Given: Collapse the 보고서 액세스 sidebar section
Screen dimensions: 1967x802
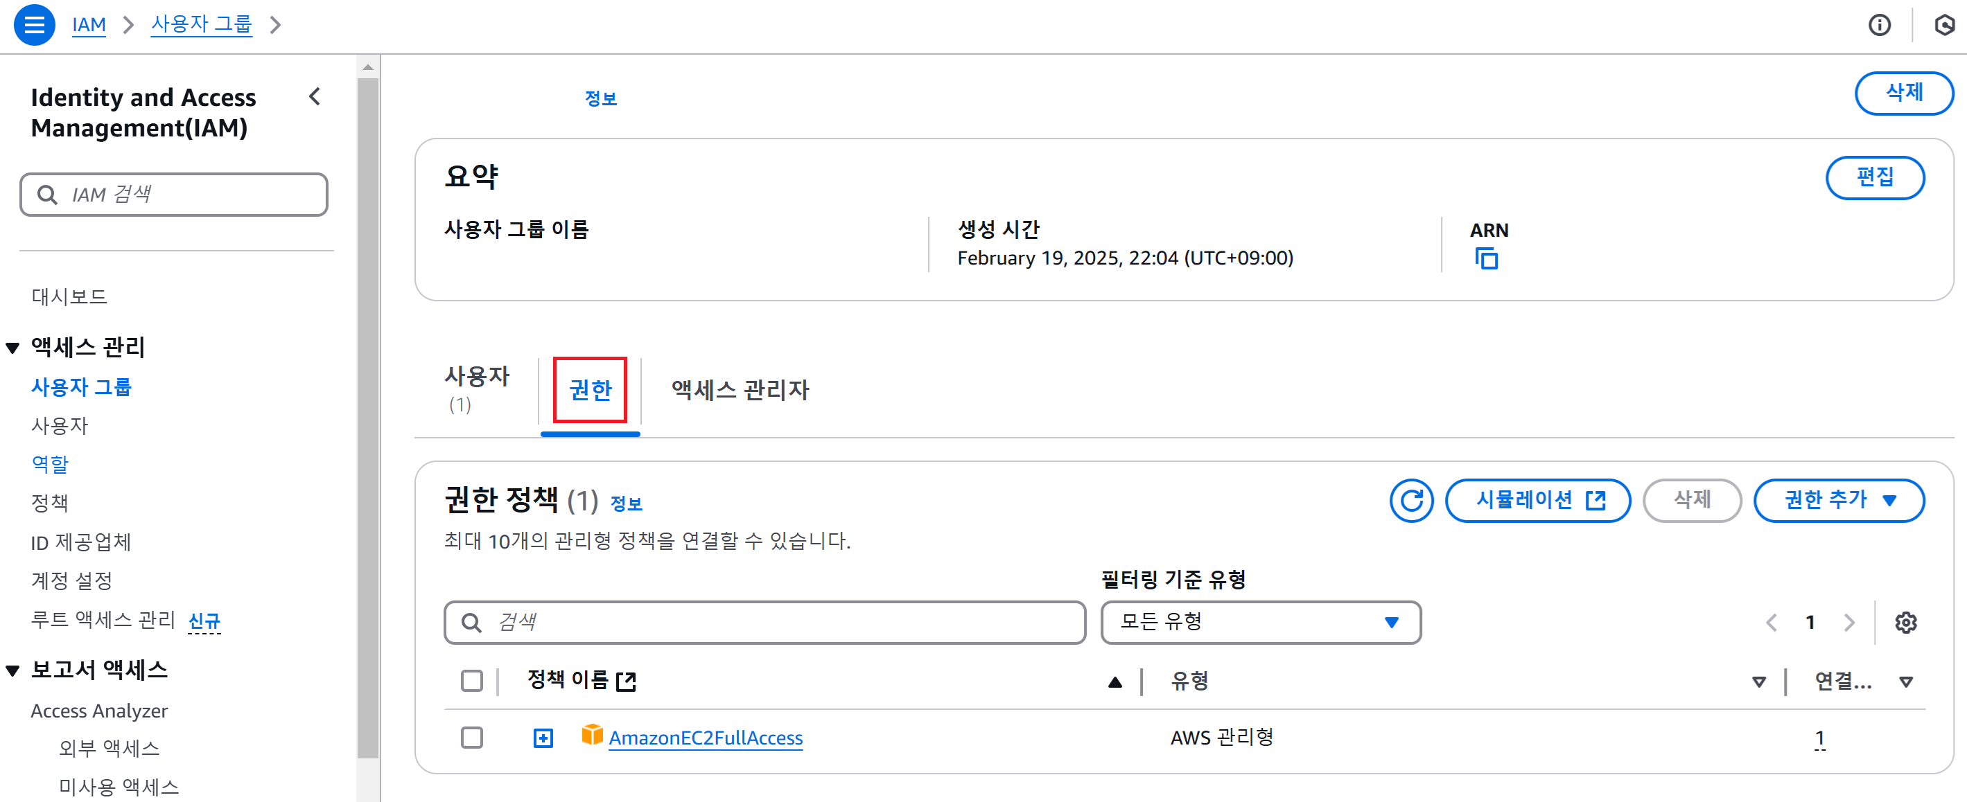Looking at the screenshot, I should coord(12,670).
